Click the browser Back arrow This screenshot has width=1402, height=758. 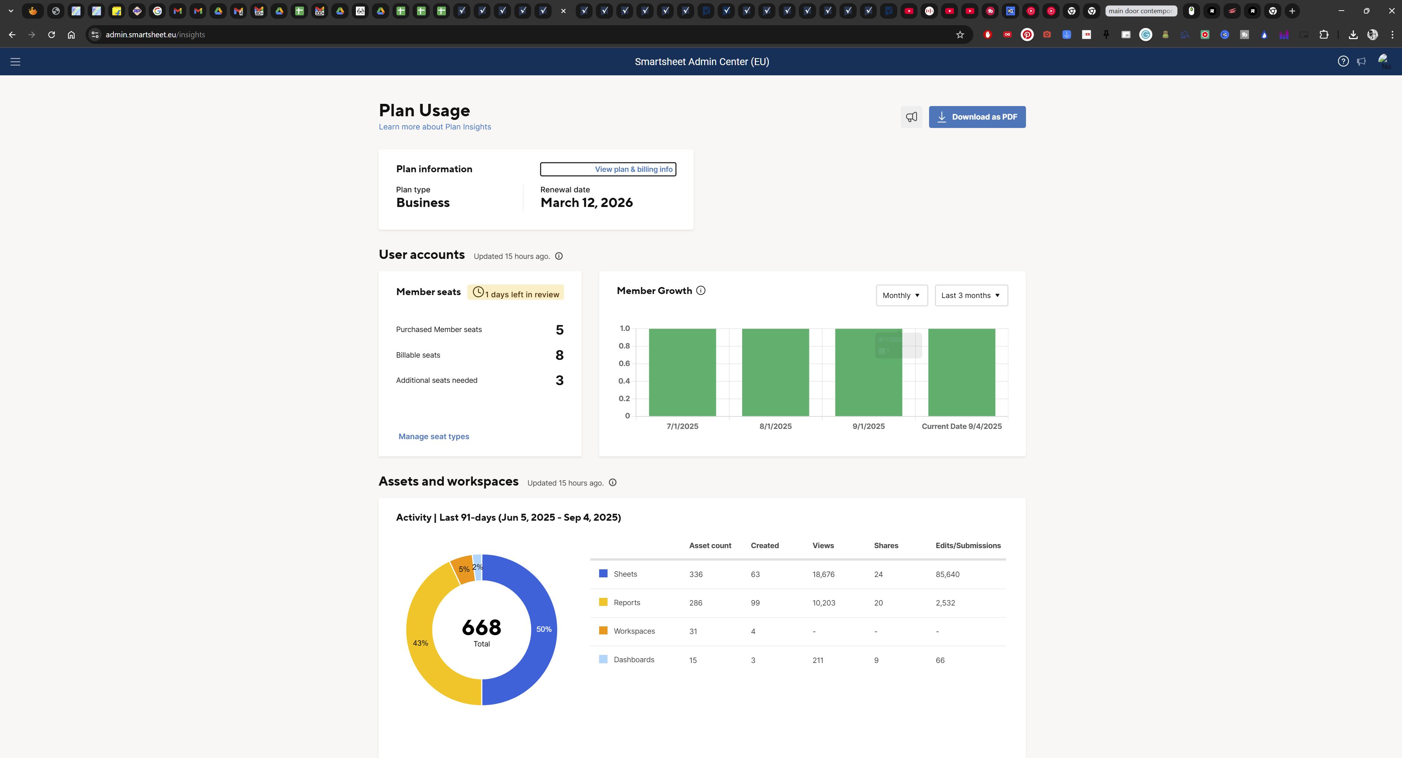12,35
